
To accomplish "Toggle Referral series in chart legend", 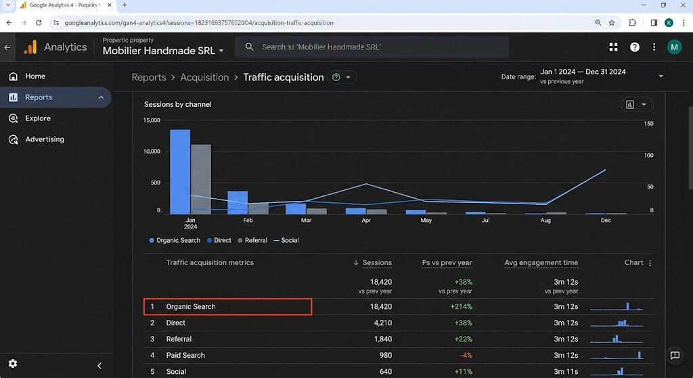I will pos(252,240).
